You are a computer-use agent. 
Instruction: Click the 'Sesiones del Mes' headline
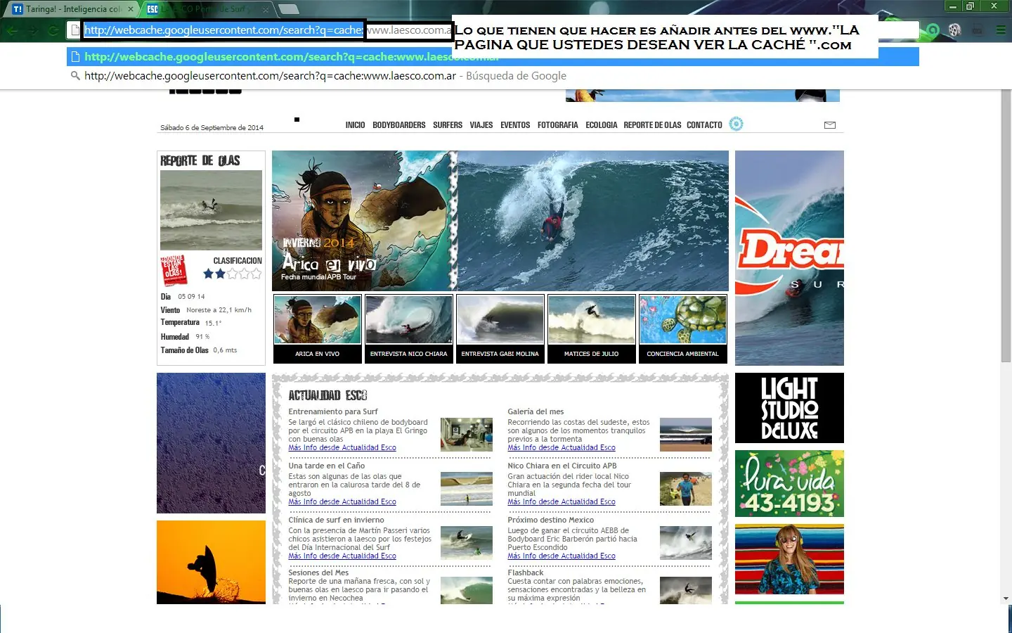[x=318, y=573]
